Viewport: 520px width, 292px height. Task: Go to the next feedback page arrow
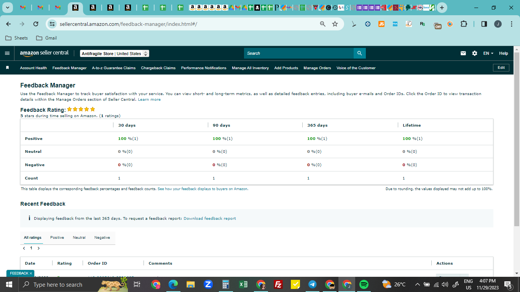38,248
